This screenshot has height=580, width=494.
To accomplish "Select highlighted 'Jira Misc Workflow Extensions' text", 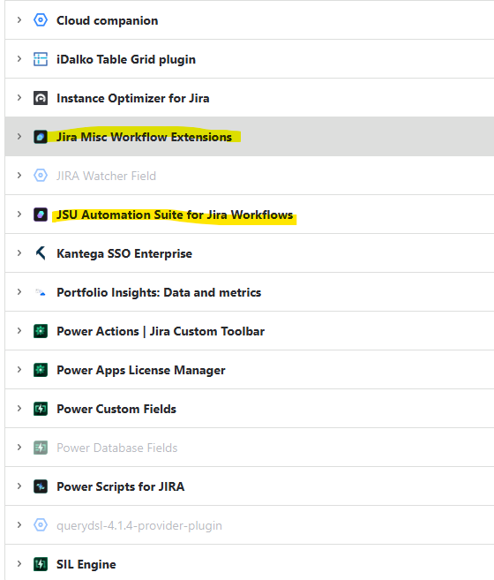I will point(144,137).
